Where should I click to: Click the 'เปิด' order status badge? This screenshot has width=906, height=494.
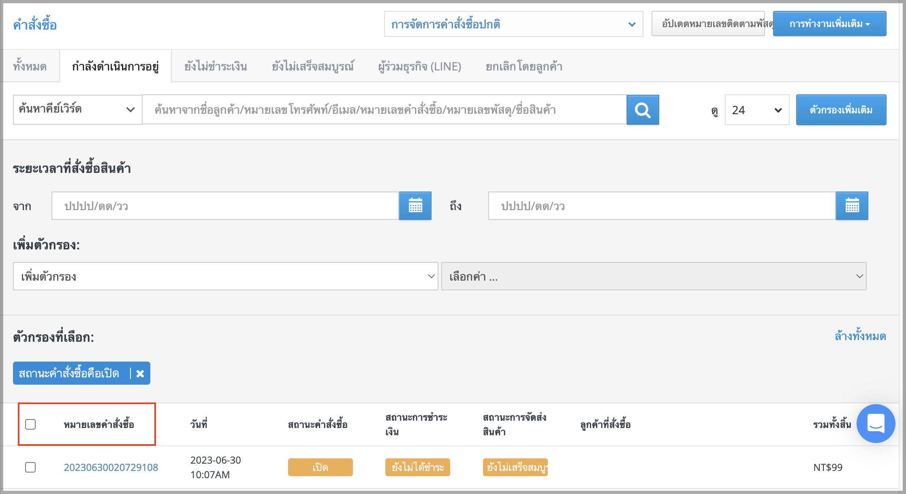[x=320, y=467]
